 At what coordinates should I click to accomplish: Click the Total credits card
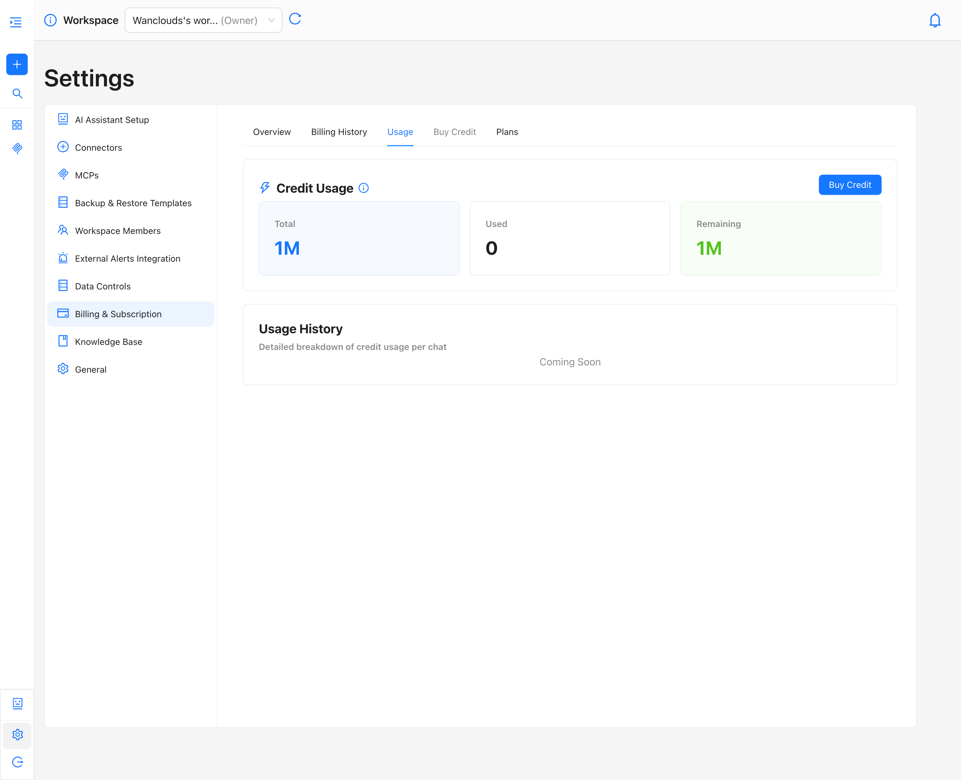(359, 238)
